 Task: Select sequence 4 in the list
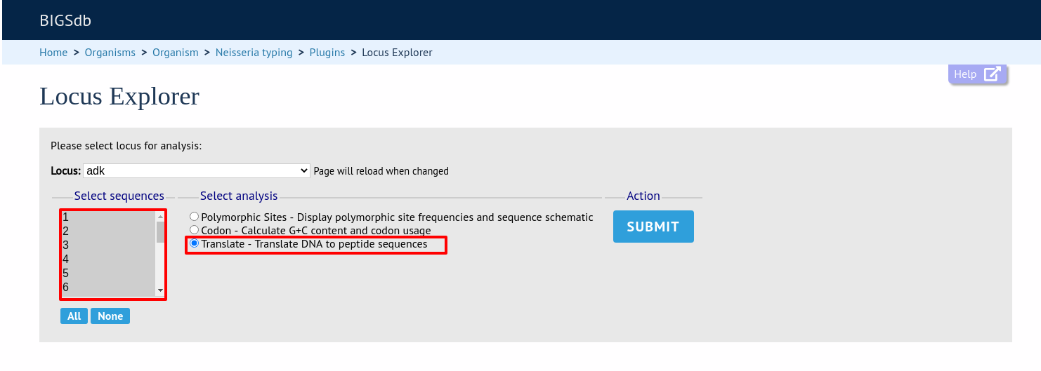108,259
